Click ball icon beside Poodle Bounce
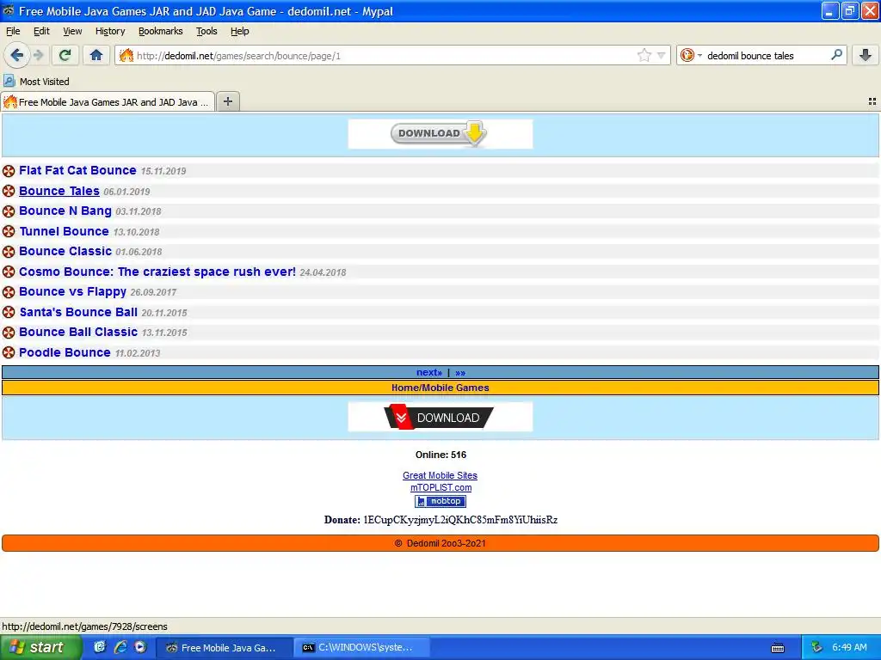Screen dimensions: 881x660 (9, 352)
